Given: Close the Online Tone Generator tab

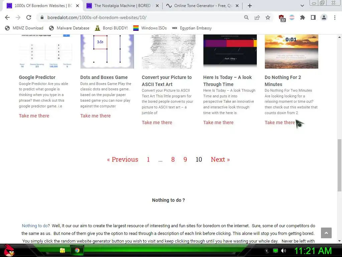Looking at the screenshot, I should tap(237, 6).
